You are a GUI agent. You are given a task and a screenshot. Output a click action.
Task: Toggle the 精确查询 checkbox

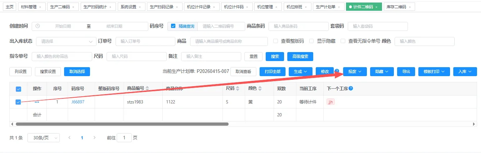click(x=173, y=26)
